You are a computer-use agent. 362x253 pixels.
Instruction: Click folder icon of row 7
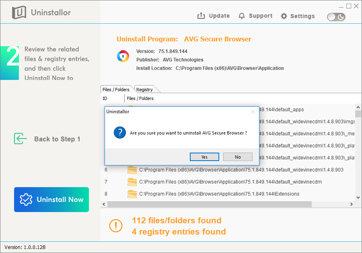132,182
